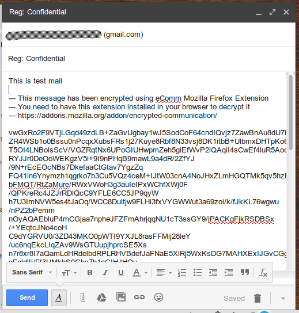Screen dimensions: 299x313
Task: Open the Sans Serif font dropdown
Action: pyautogui.click(x=32, y=272)
